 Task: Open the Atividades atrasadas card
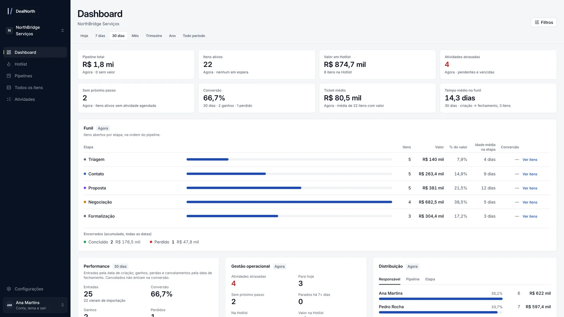pos(498,64)
